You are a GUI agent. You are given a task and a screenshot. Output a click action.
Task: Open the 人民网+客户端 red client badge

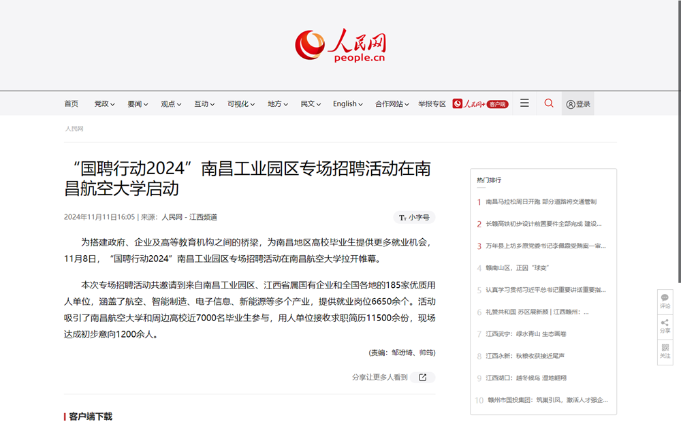tap(481, 103)
